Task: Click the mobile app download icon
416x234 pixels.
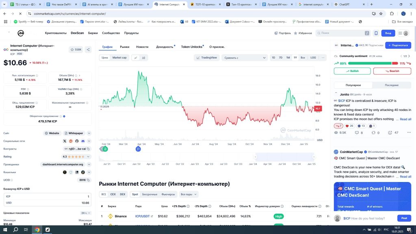Action: coord(376,33)
